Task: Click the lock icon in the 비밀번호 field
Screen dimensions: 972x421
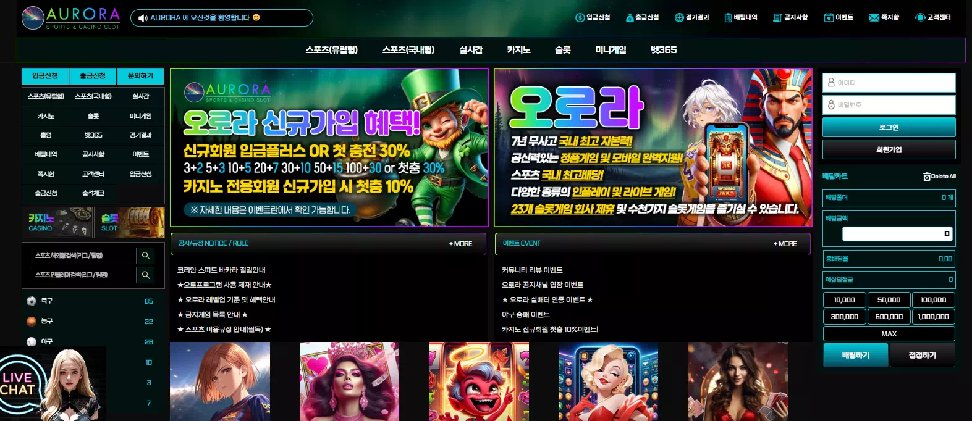Action: click(x=831, y=105)
